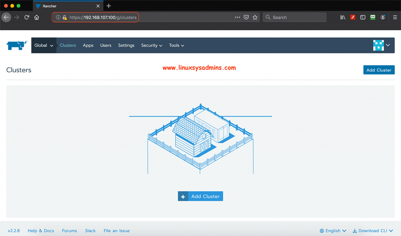Open the Settings navigation tab
Screen dimensions: 401x236
[126, 45]
